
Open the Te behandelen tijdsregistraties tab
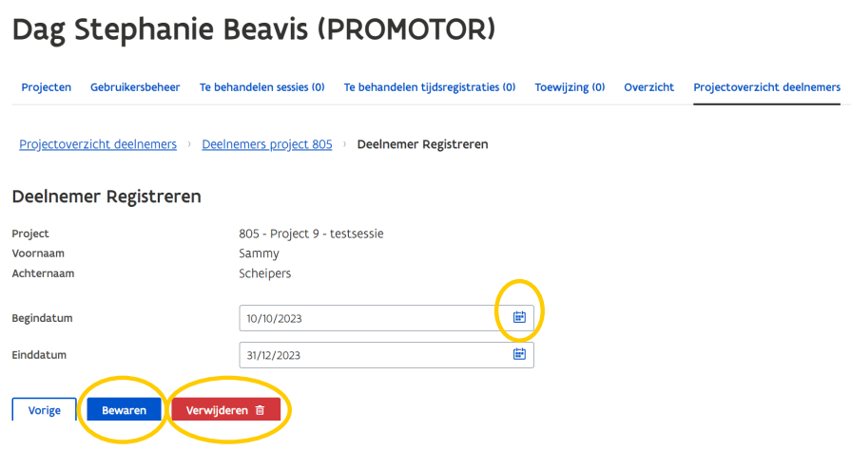click(x=430, y=87)
